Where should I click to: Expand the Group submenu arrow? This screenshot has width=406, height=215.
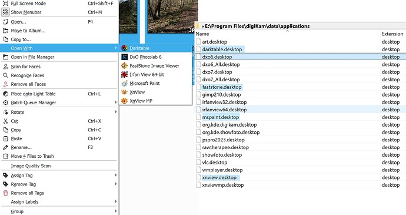115,211
